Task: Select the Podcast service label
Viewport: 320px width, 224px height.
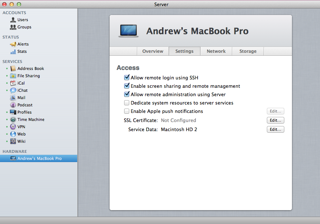Action: [x=25, y=105]
